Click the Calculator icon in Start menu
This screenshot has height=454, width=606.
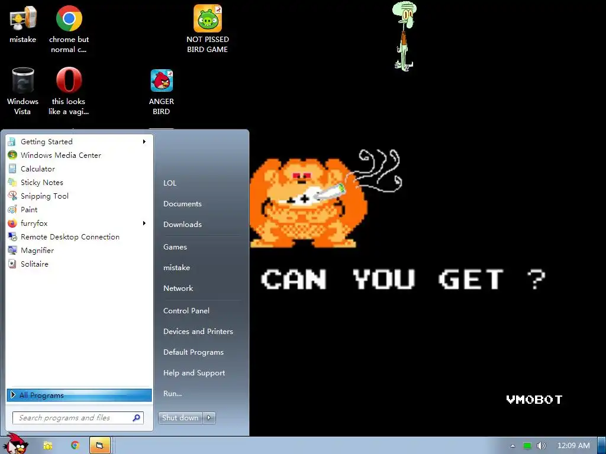[12, 168]
